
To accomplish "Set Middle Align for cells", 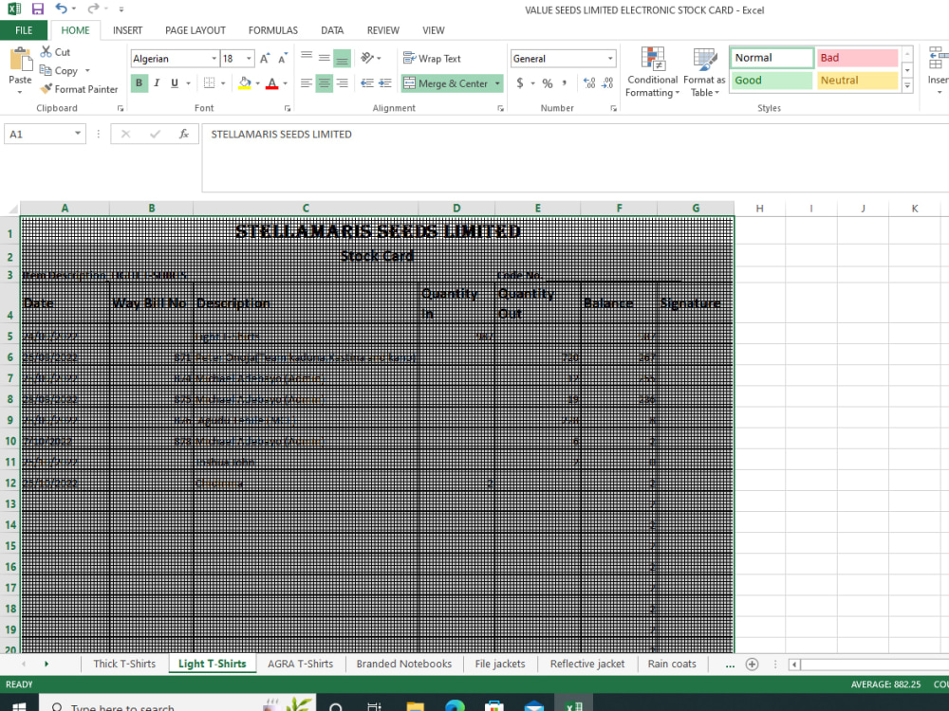I will pos(325,58).
